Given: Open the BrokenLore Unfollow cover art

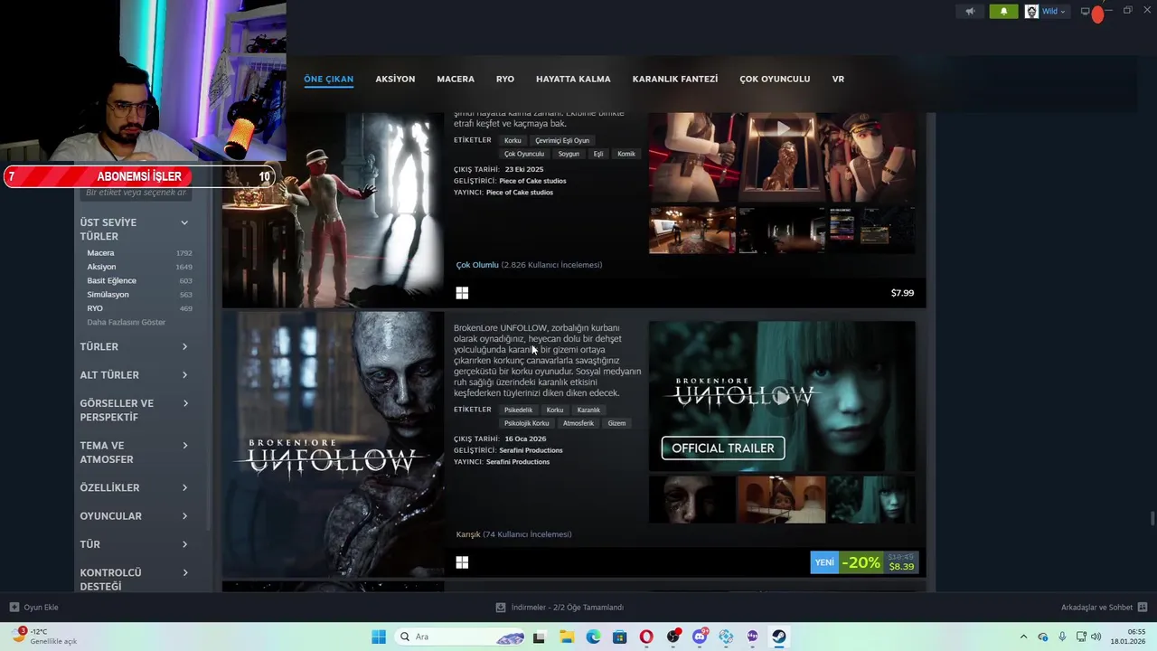Looking at the screenshot, I should coord(334,445).
